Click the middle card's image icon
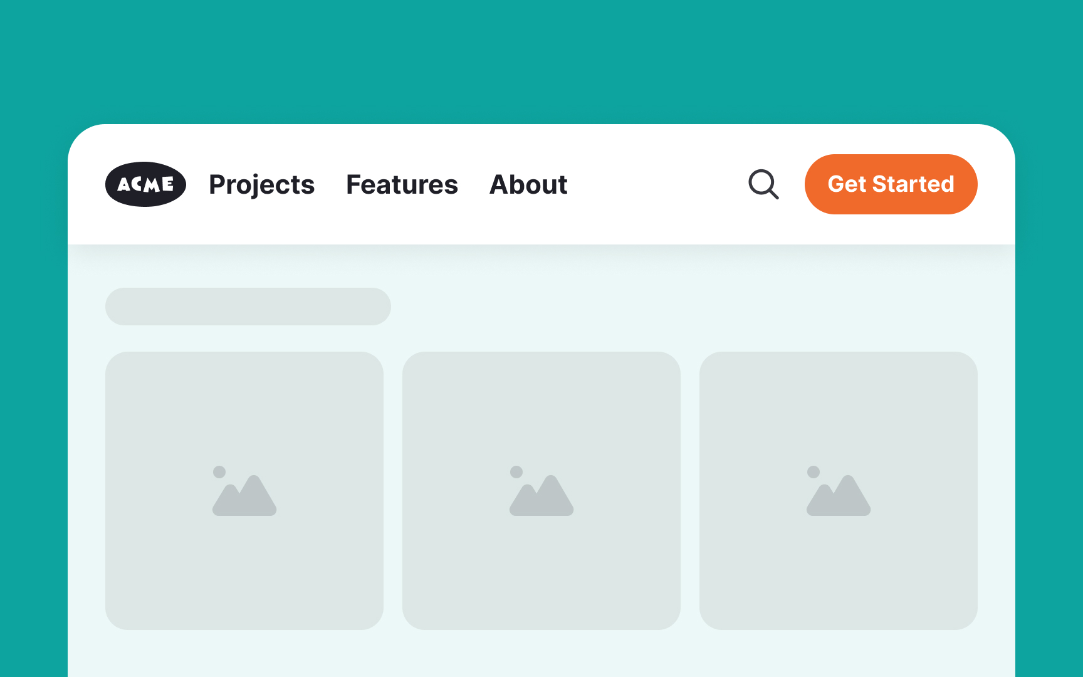 541,490
